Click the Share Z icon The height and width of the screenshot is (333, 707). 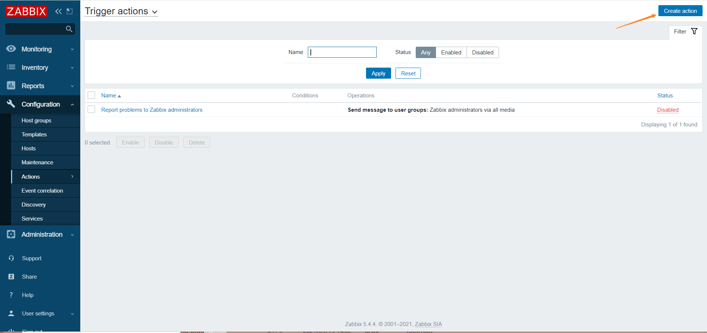tap(11, 277)
